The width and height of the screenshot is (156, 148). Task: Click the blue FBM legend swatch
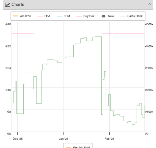[x=59, y=16]
